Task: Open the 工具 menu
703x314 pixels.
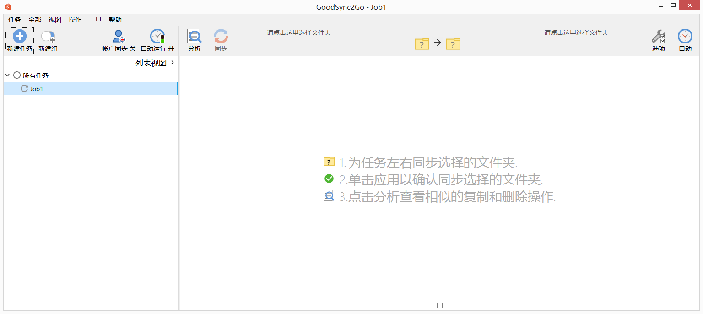Action: (x=95, y=20)
